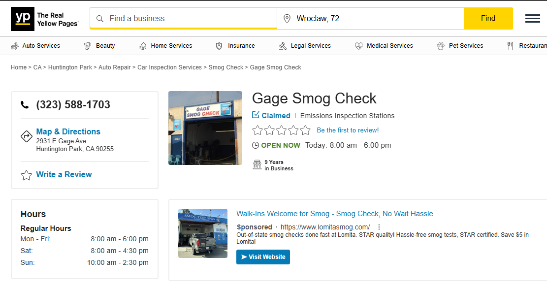Click the Legal Services gavel icon
The image size is (547, 289).
tap(283, 46)
